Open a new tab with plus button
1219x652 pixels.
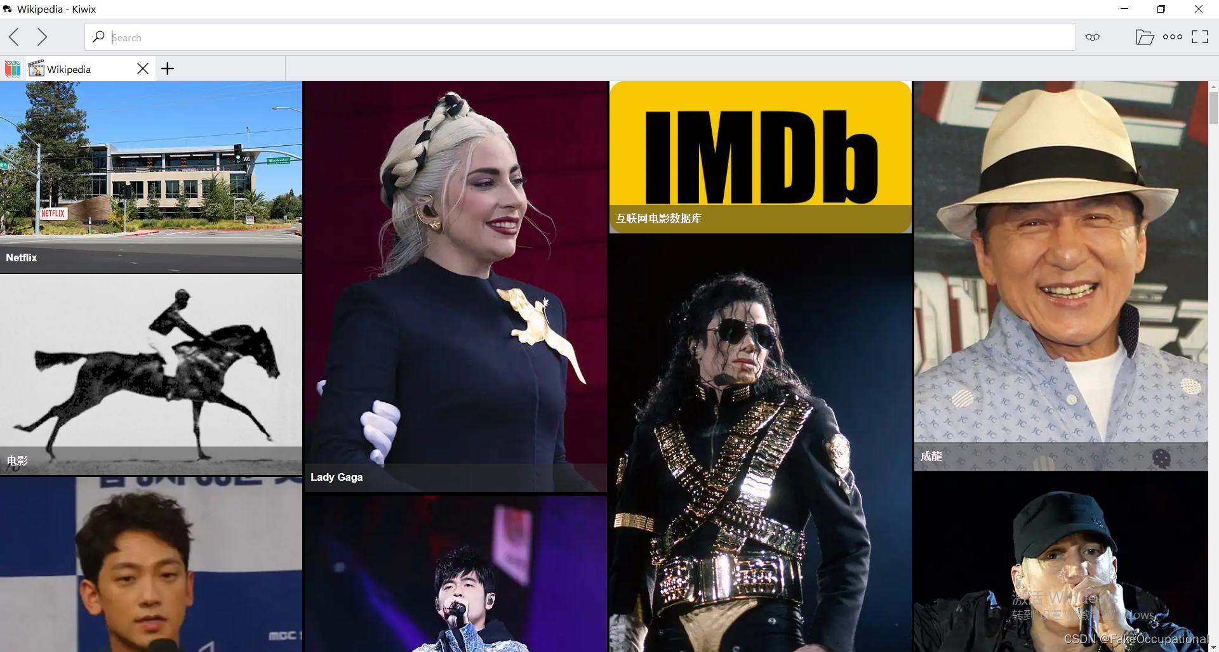click(168, 68)
